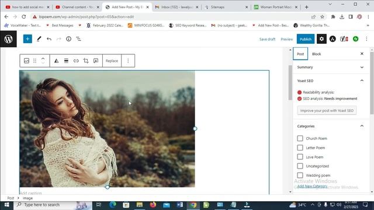Show more bookmarks via the overflow arrow
Image resolution: width=374 pixels, height=210 pixels.
pos(368,25)
